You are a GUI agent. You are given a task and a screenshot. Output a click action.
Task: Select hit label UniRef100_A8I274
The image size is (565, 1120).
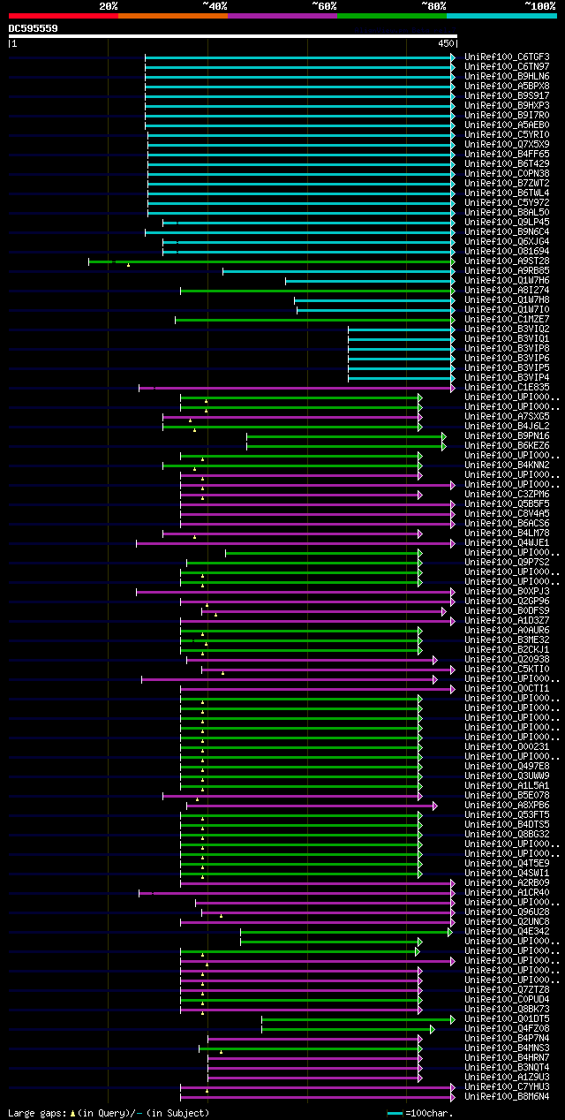tap(507, 291)
